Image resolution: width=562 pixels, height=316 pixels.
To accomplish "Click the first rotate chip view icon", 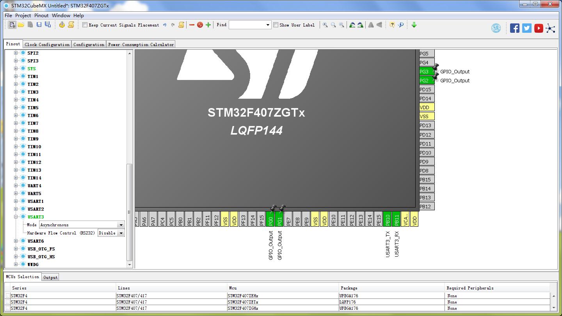I will 352,25.
